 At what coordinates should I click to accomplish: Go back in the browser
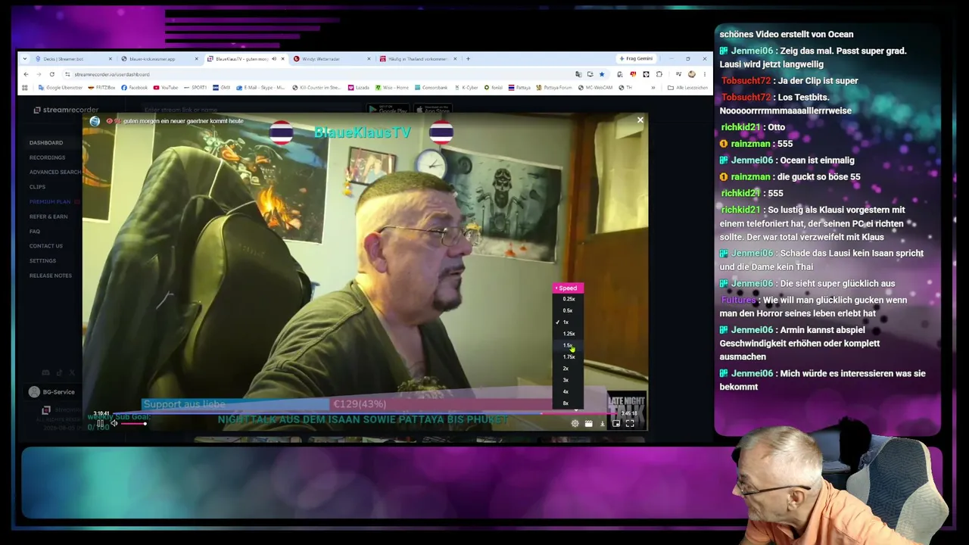[x=26, y=74]
